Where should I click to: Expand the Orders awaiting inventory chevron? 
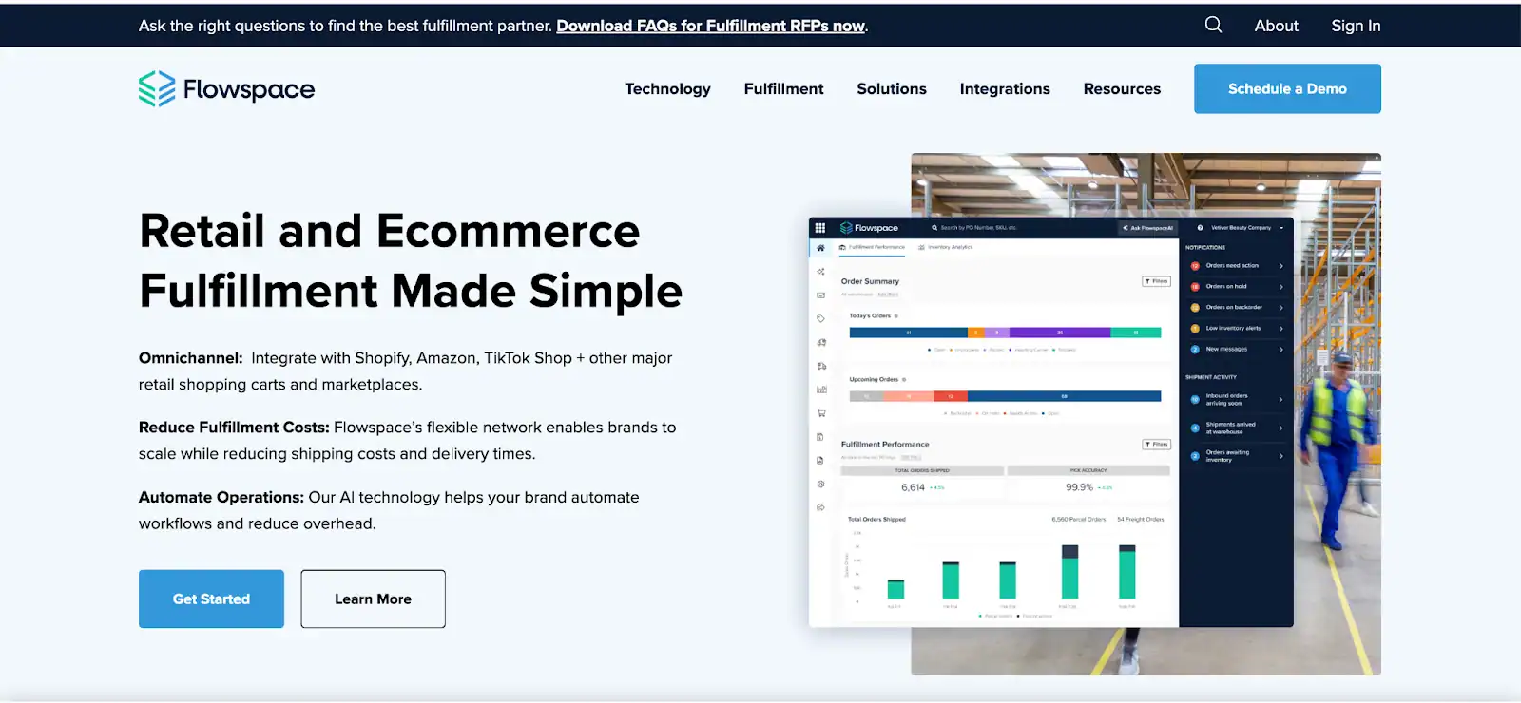[1280, 456]
